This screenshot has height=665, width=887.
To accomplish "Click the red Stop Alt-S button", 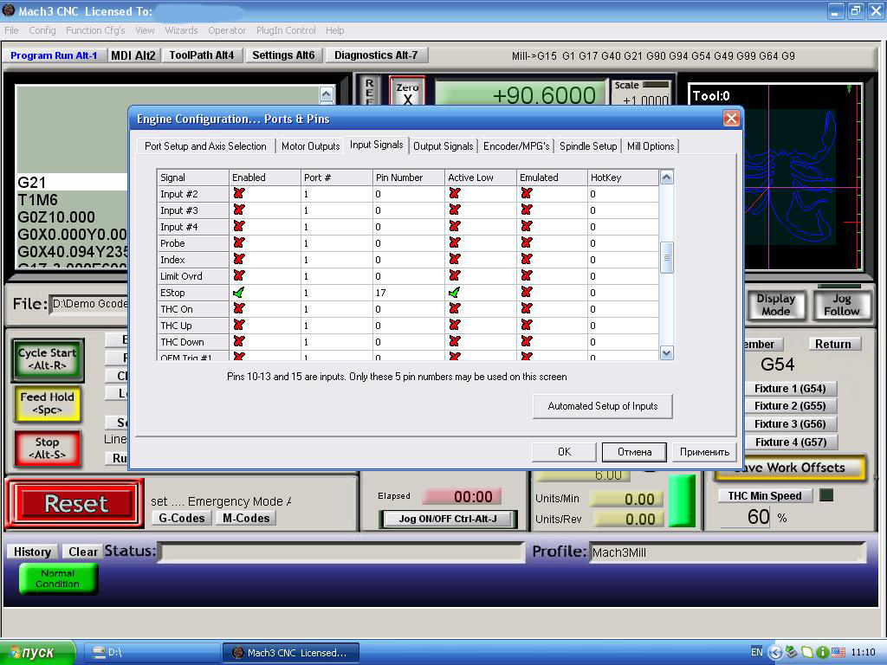I will [48, 449].
